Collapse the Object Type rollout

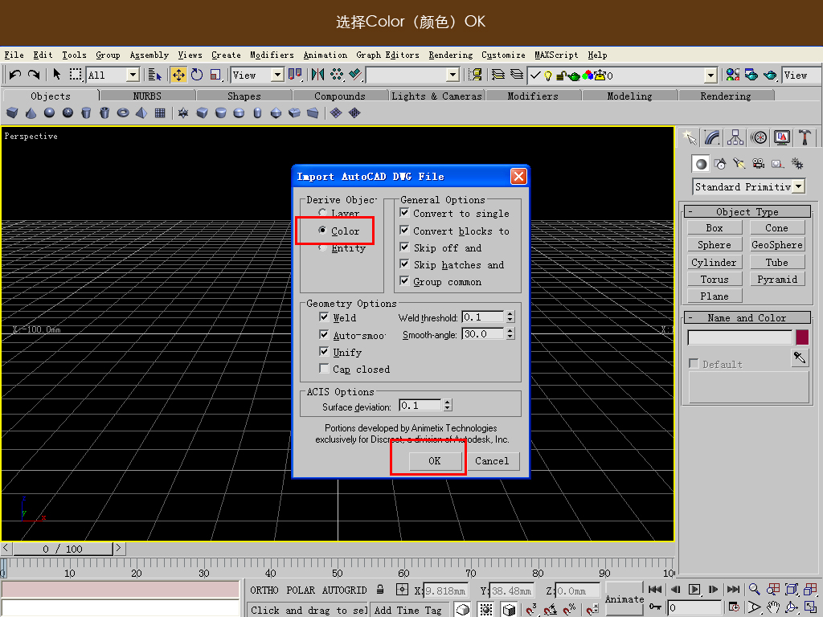click(747, 212)
